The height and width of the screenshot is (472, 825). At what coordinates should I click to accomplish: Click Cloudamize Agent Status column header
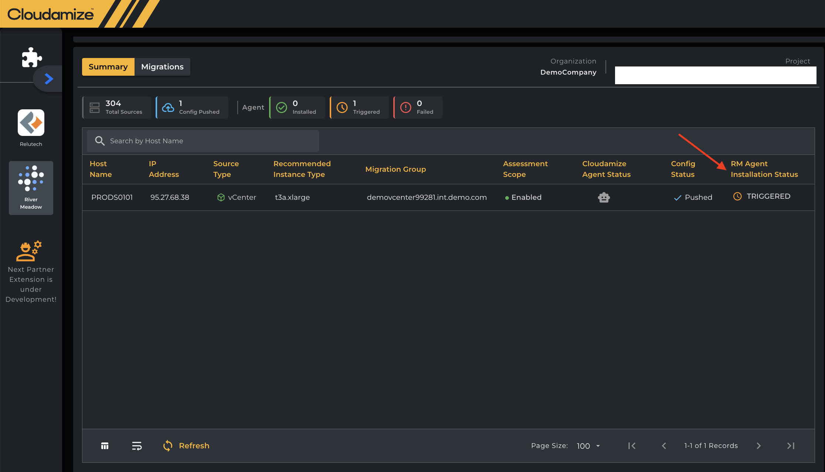[x=606, y=169]
